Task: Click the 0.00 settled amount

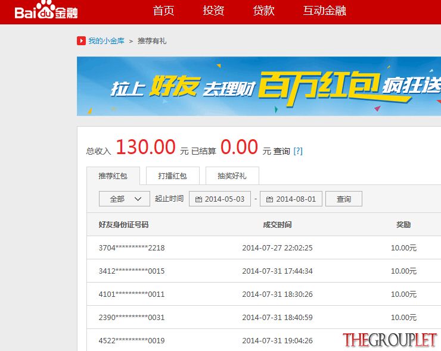Action: coord(240,147)
